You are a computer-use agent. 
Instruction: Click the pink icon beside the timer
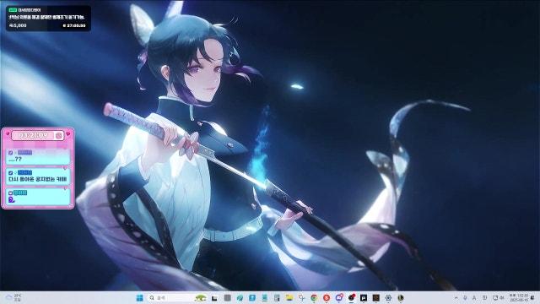point(59,135)
